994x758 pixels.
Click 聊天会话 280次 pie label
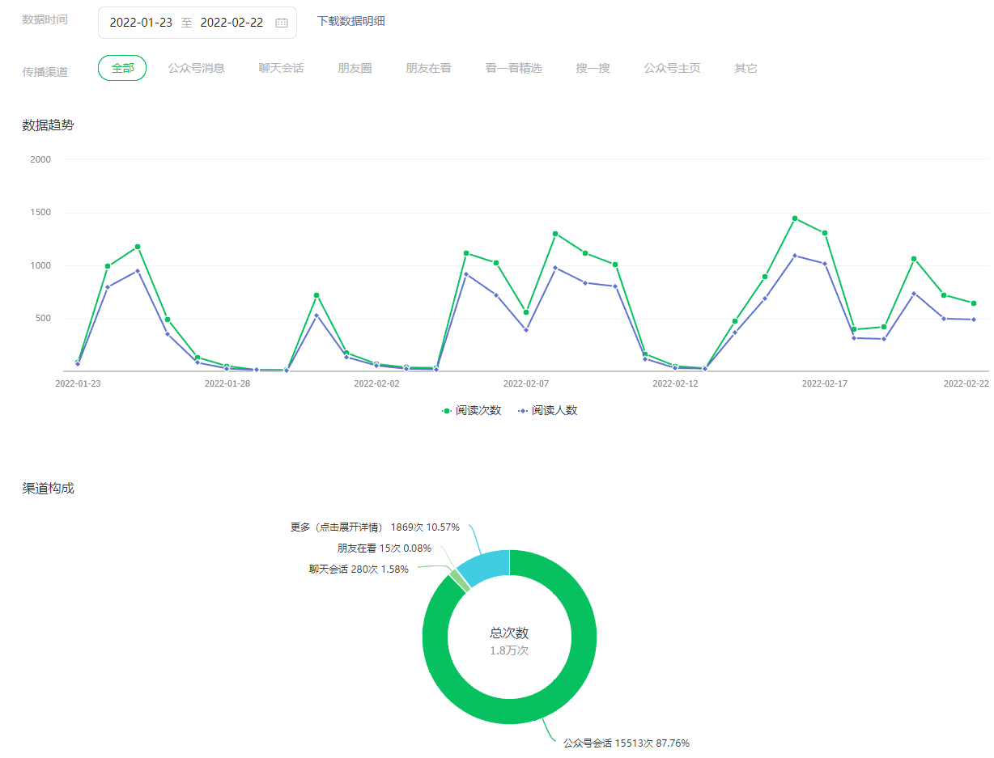pos(359,569)
